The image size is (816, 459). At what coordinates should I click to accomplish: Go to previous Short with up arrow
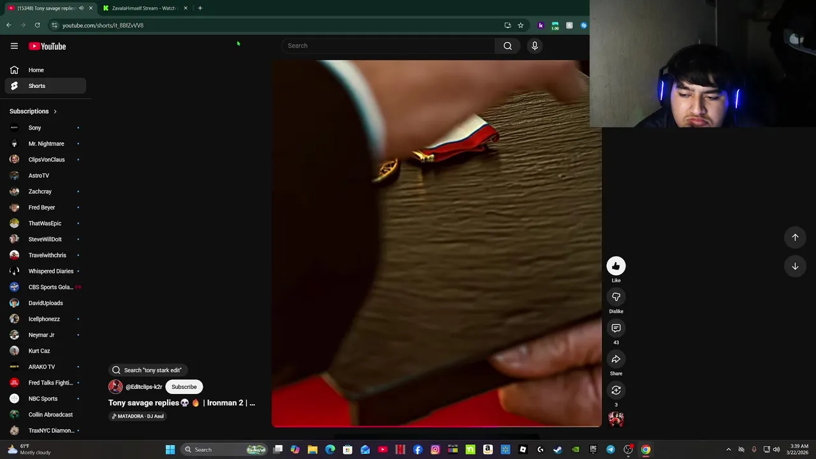pyautogui.click(x=795, y=237)
